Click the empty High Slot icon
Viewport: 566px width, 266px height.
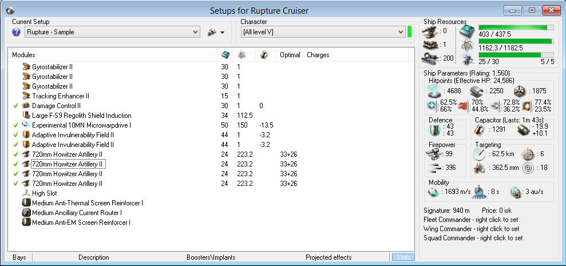(x=26, y=193)
